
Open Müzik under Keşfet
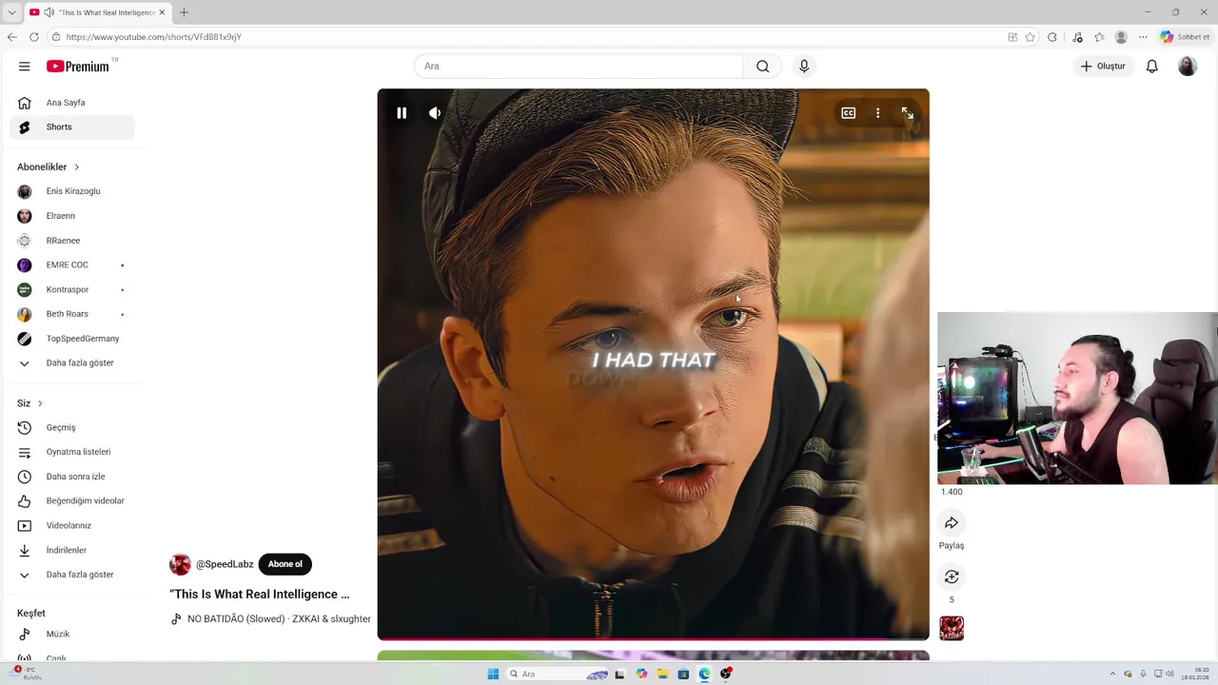tap(72, 634)
